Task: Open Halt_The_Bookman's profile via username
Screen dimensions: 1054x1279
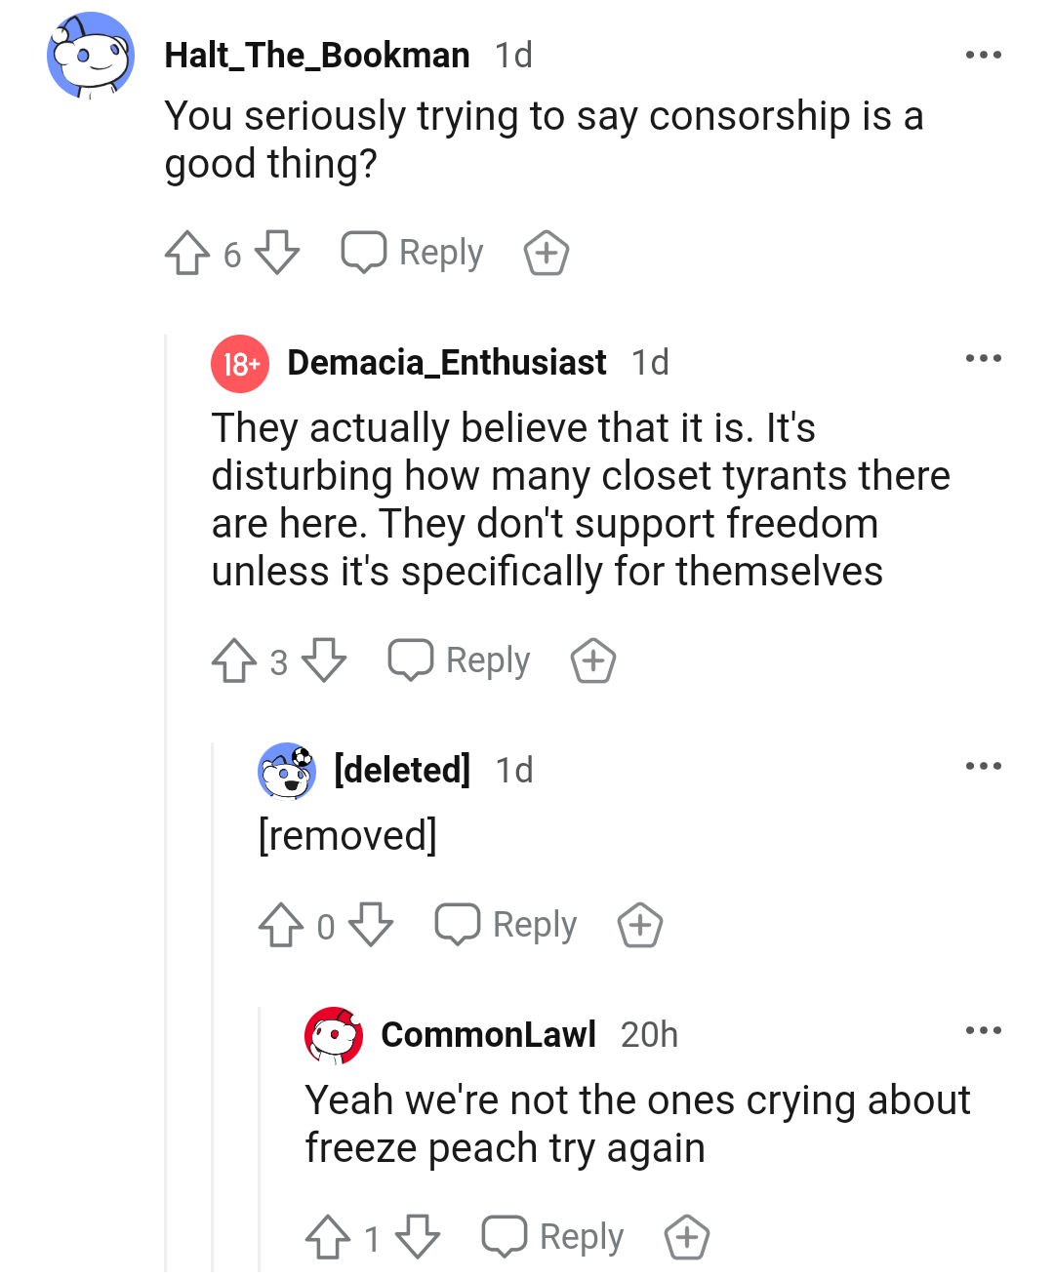Action: pos(317,56)
